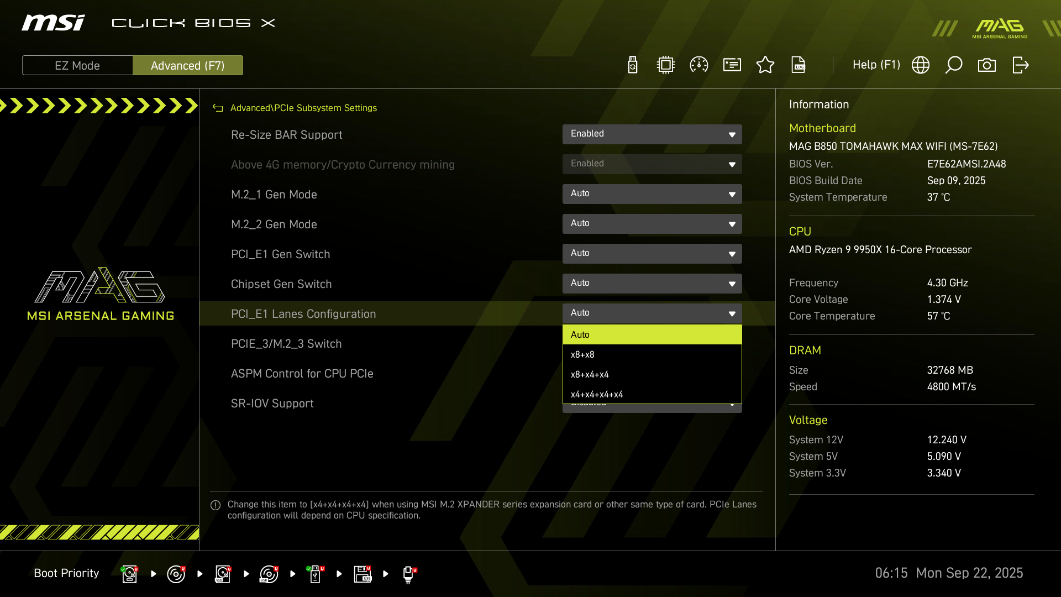Click the log file document icon

point(799,65)
